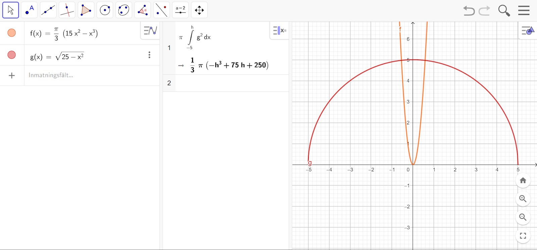Select the Move arrow tool
Viewport: 537px width, 250px height.
[10, 10]
